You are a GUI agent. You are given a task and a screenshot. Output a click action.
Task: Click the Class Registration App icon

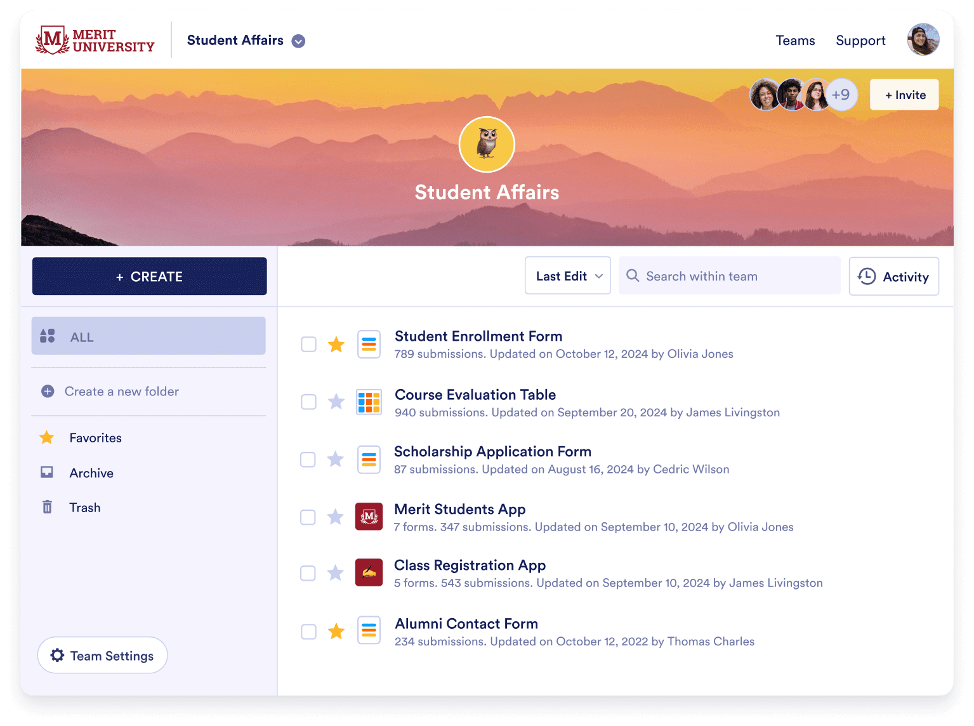pyautogui.click(x=369, y=572)
